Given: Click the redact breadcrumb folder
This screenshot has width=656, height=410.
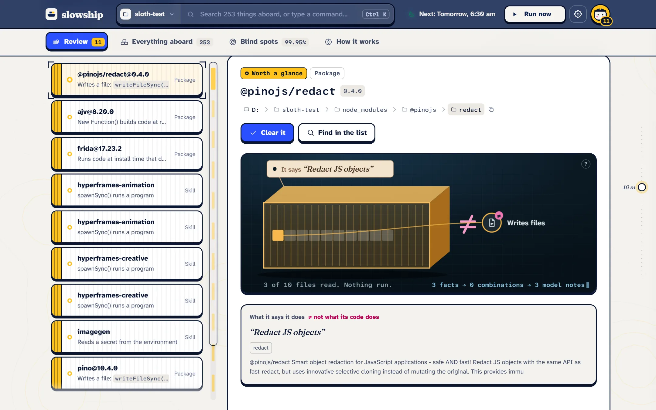Looking at the screenshot, I should [466, 110].
